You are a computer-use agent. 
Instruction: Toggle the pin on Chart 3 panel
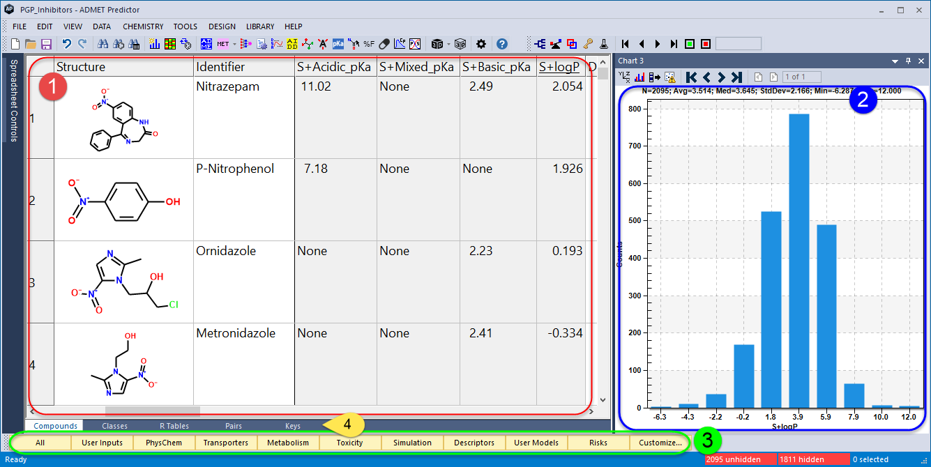(908, 61)
